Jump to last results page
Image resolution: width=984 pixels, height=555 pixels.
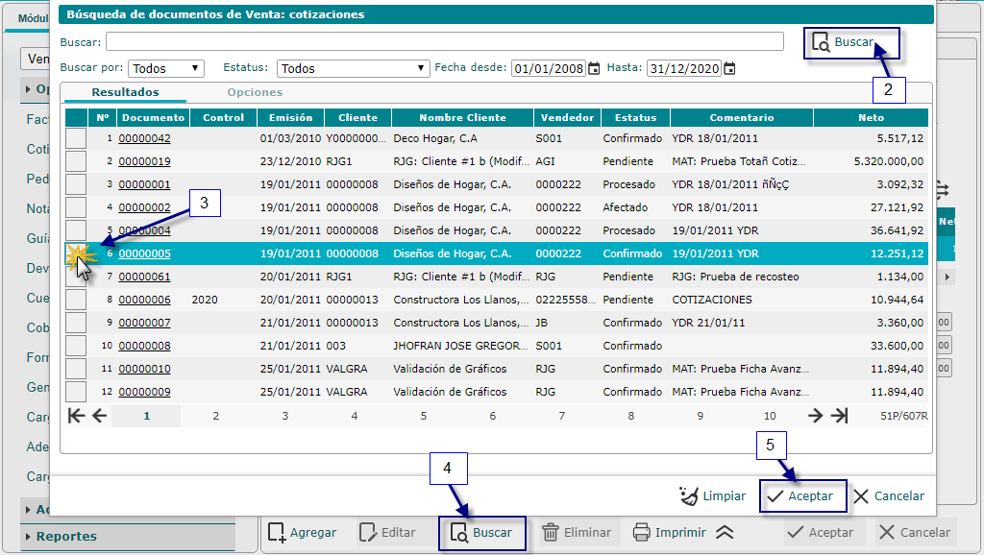click(x=839, y=416)
